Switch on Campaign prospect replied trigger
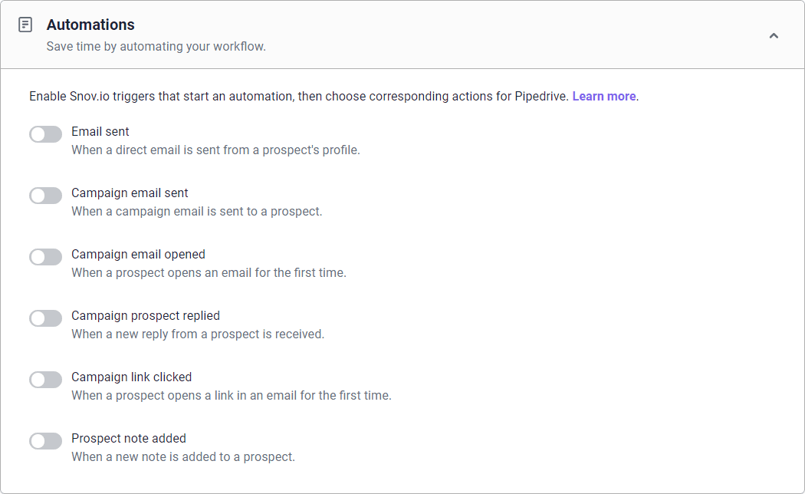 pos(45,319)
